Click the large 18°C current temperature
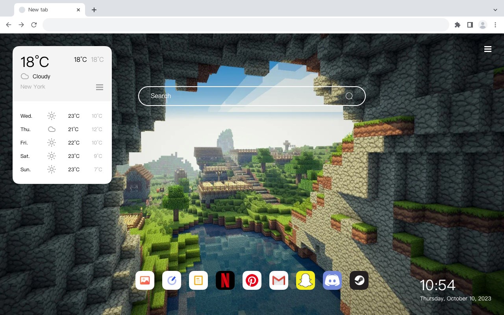The height and width of the screenshot is (315, 504). point(35,62)
